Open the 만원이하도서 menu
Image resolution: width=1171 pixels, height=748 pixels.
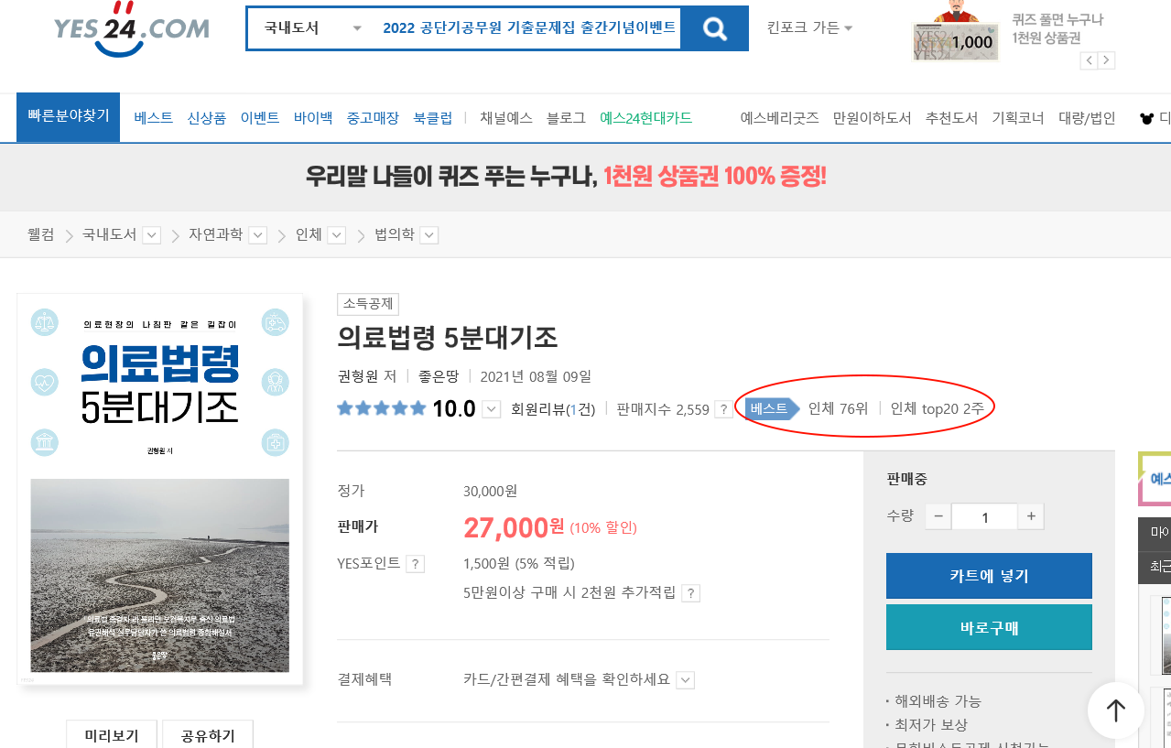873,118
